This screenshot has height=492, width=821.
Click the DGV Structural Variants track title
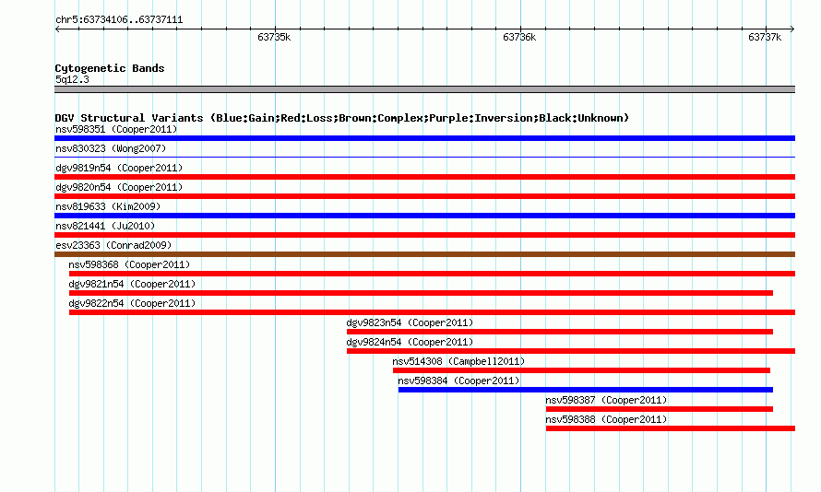(342, 118)
